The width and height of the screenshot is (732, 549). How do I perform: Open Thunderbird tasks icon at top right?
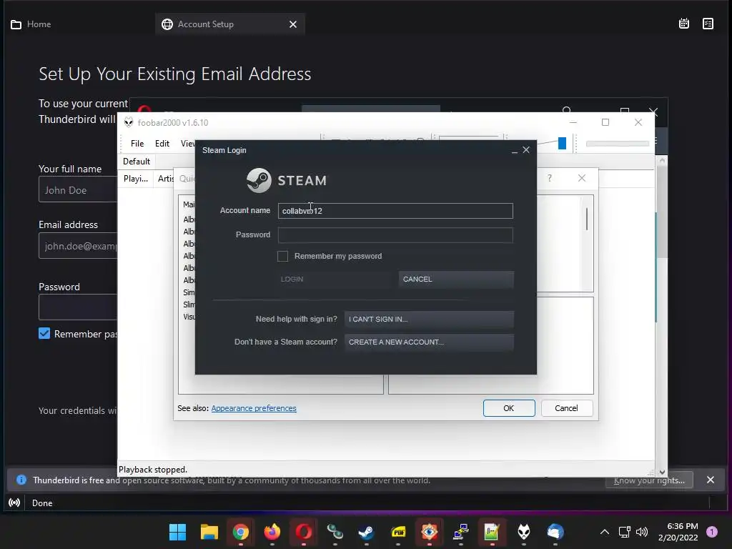(x=708, y=24)
